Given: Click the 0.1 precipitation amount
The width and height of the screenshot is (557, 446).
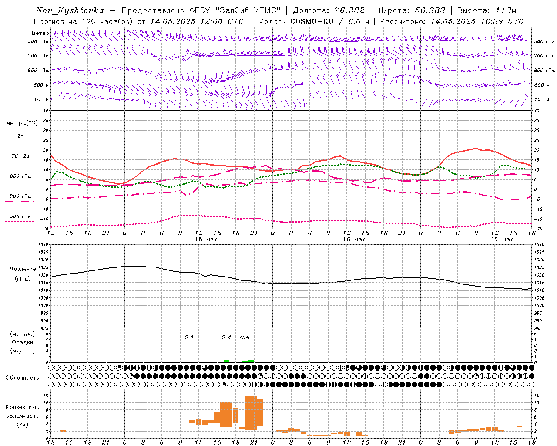Looking at the screenshot, I should 189,337.
